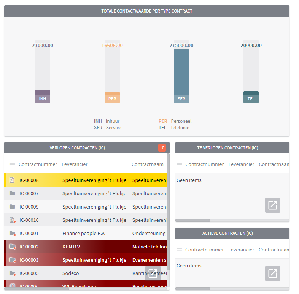Click document icon of contract IC-00008
Image resolution: width=299 pixels, height=294 pixels.
pos(12,180)
